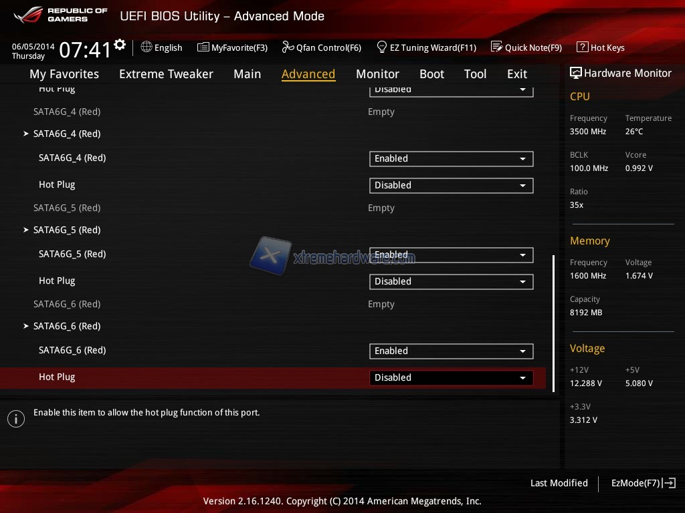Click the vertical scrollbar of settings list

(x=553, y=323)
